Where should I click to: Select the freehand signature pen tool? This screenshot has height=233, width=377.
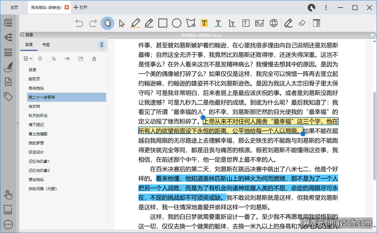pyautogui.click(x=289, y=23)
